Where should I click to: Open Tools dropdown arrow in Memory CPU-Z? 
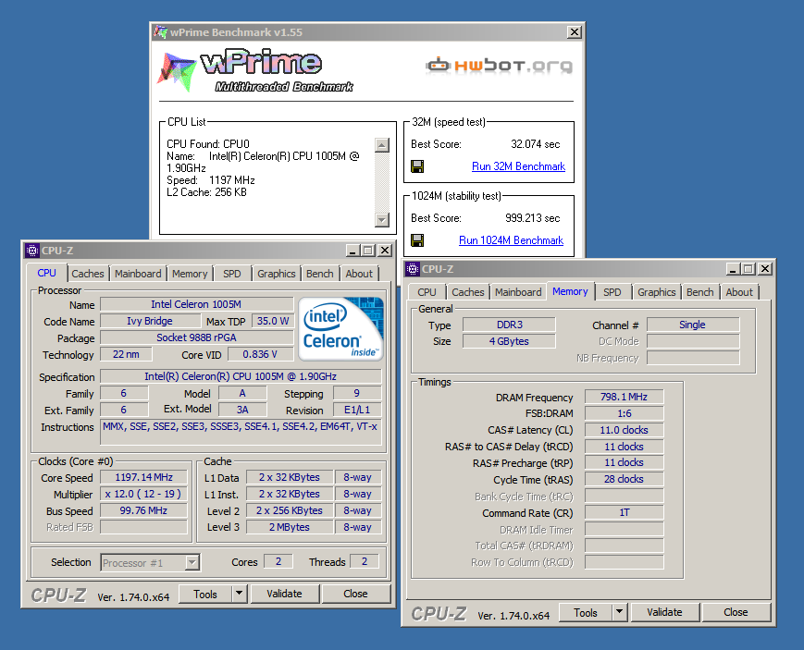(x=619, y=611)
